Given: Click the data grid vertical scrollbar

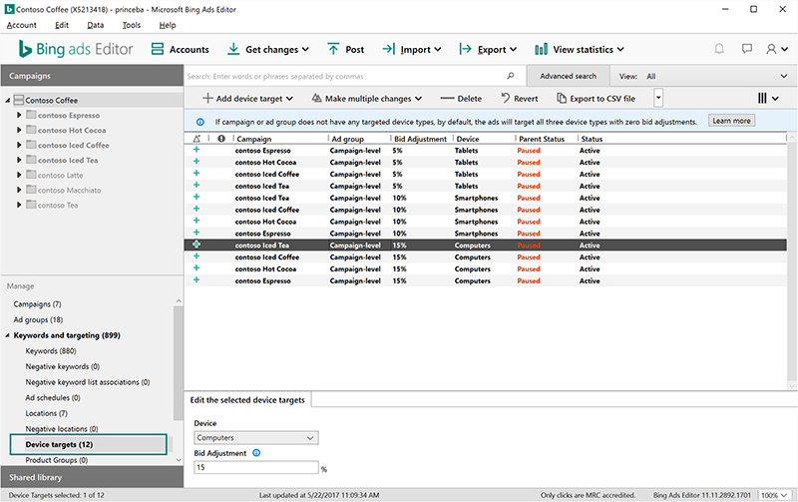Looking at the screenshot, I should (791, 262).
